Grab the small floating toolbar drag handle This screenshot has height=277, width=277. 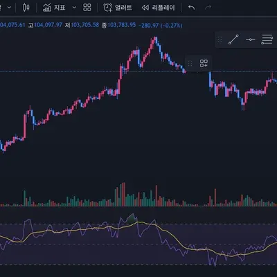190,63
